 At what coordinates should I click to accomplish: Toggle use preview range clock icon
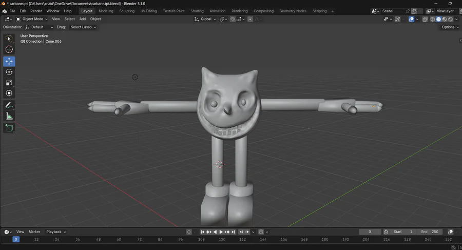pos(386,232)
